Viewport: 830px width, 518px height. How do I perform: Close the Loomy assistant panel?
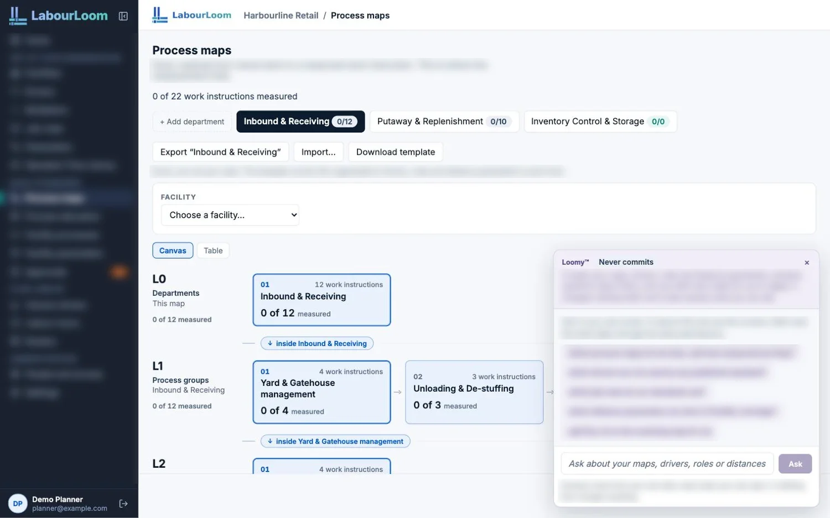807,263
